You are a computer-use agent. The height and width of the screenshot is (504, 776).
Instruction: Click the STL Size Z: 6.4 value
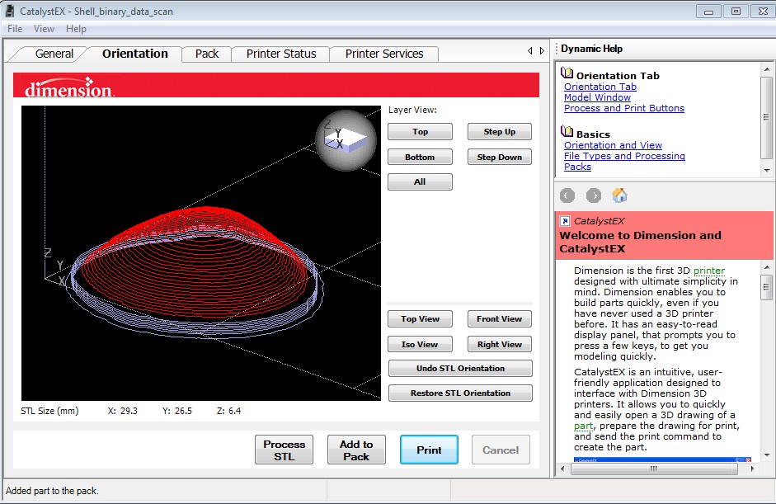pos(228,411)
